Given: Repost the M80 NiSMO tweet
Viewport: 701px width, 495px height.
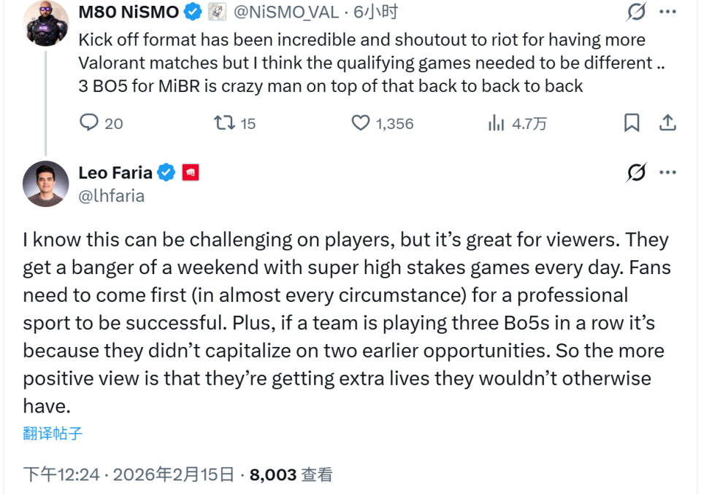Looking at the screenshot, I should [x=223, y=123].
